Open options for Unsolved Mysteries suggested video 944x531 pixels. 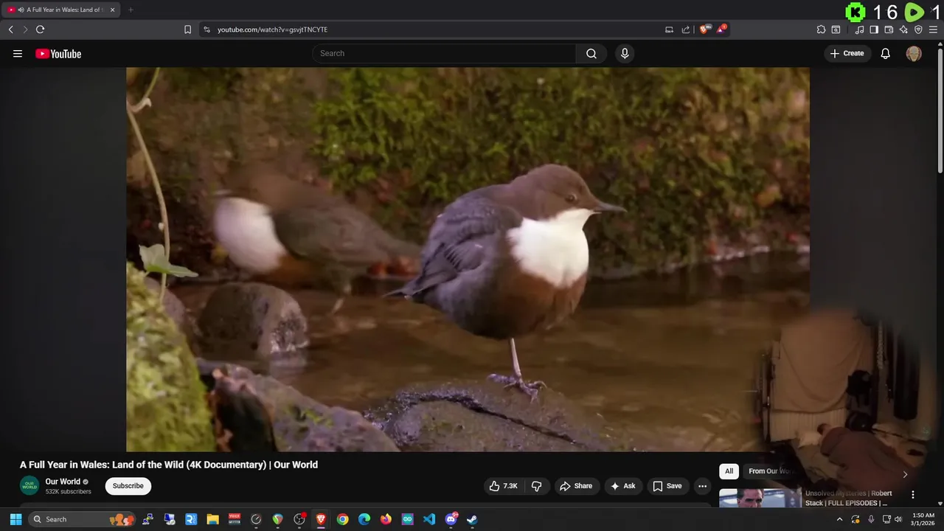[x=913, y=495]
